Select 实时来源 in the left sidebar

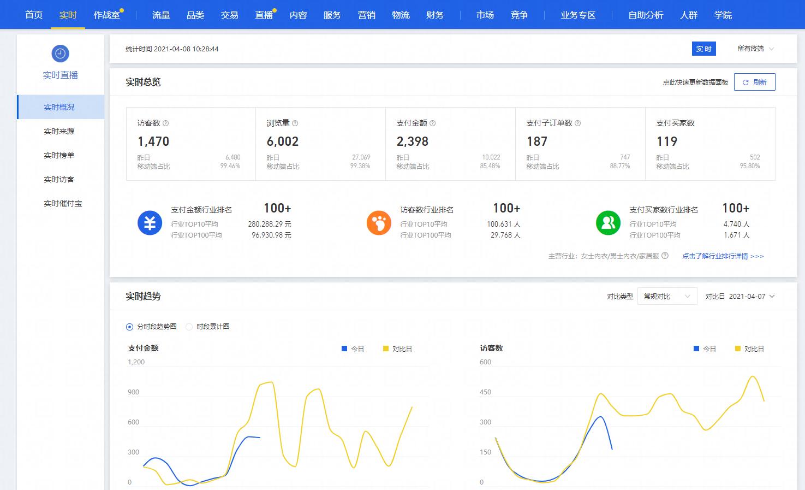click(59, 131)
